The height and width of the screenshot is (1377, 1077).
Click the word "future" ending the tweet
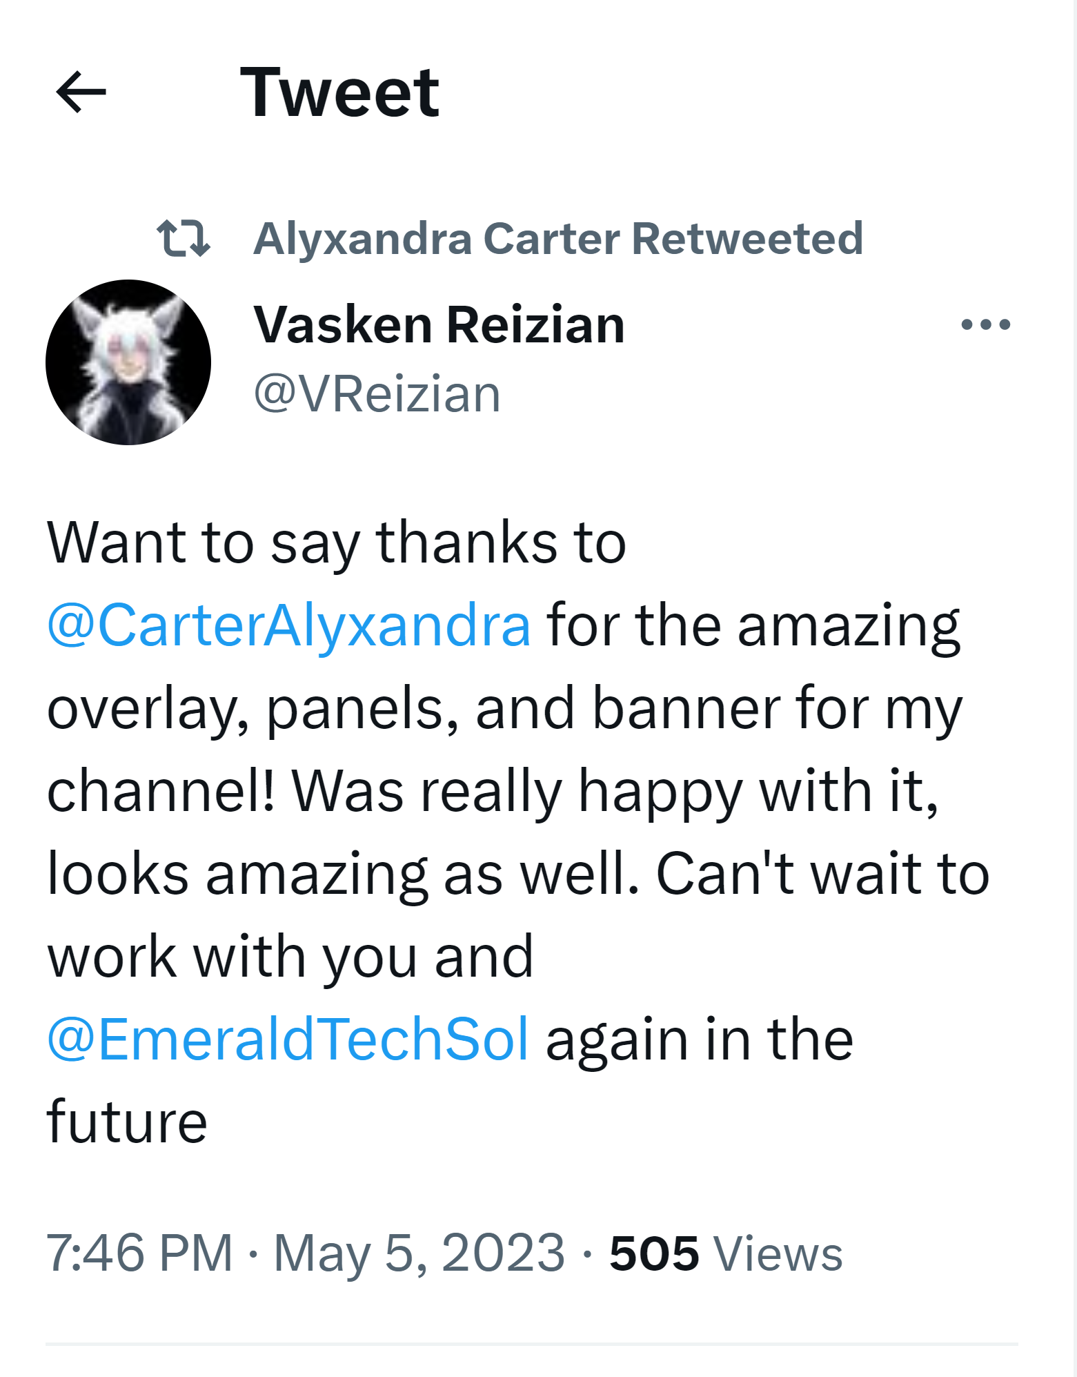127,1122
